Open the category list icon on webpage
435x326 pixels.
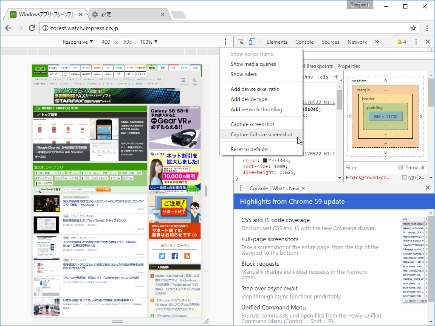pos(183,81)
